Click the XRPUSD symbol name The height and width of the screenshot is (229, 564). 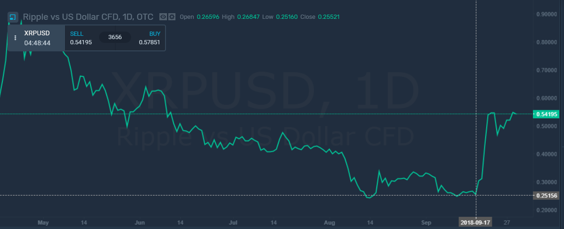point(37,33)
